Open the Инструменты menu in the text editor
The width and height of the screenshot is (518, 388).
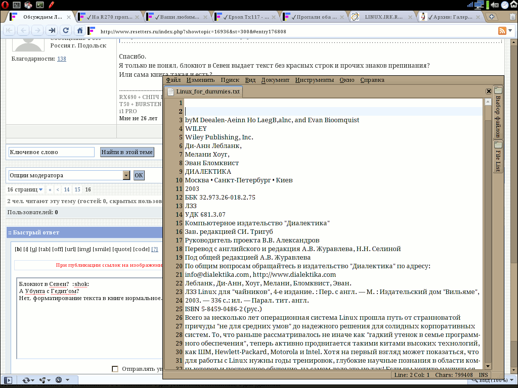(x=315, y=80)
